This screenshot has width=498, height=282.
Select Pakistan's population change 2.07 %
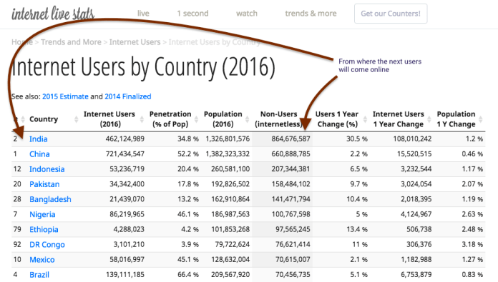[472, 184]
